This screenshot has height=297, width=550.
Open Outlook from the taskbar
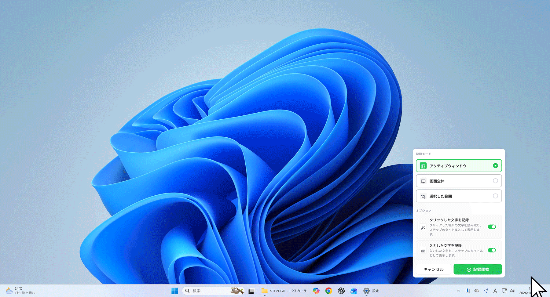[354, 291]
